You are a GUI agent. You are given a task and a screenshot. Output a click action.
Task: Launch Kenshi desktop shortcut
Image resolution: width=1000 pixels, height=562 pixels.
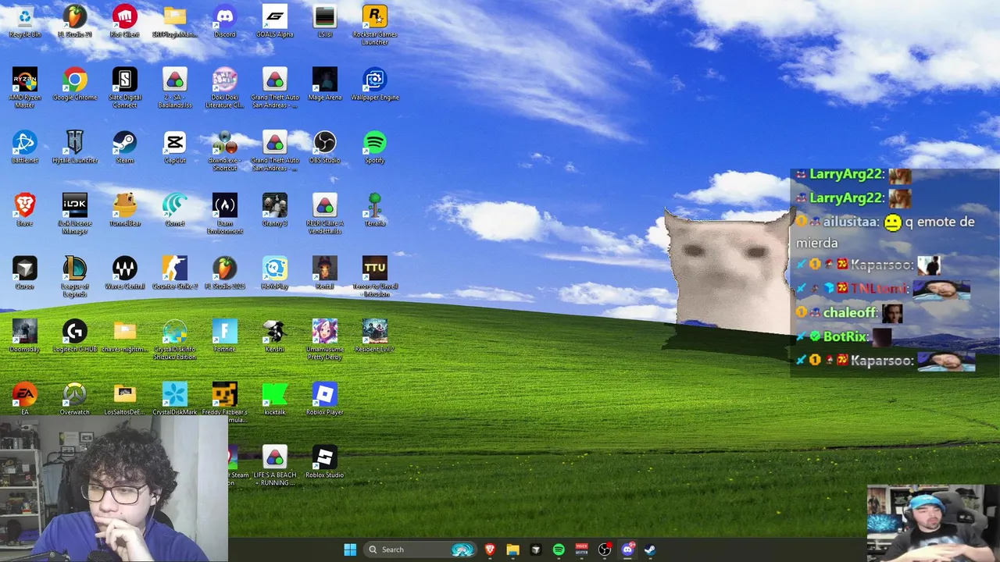[x=275, y=336]
